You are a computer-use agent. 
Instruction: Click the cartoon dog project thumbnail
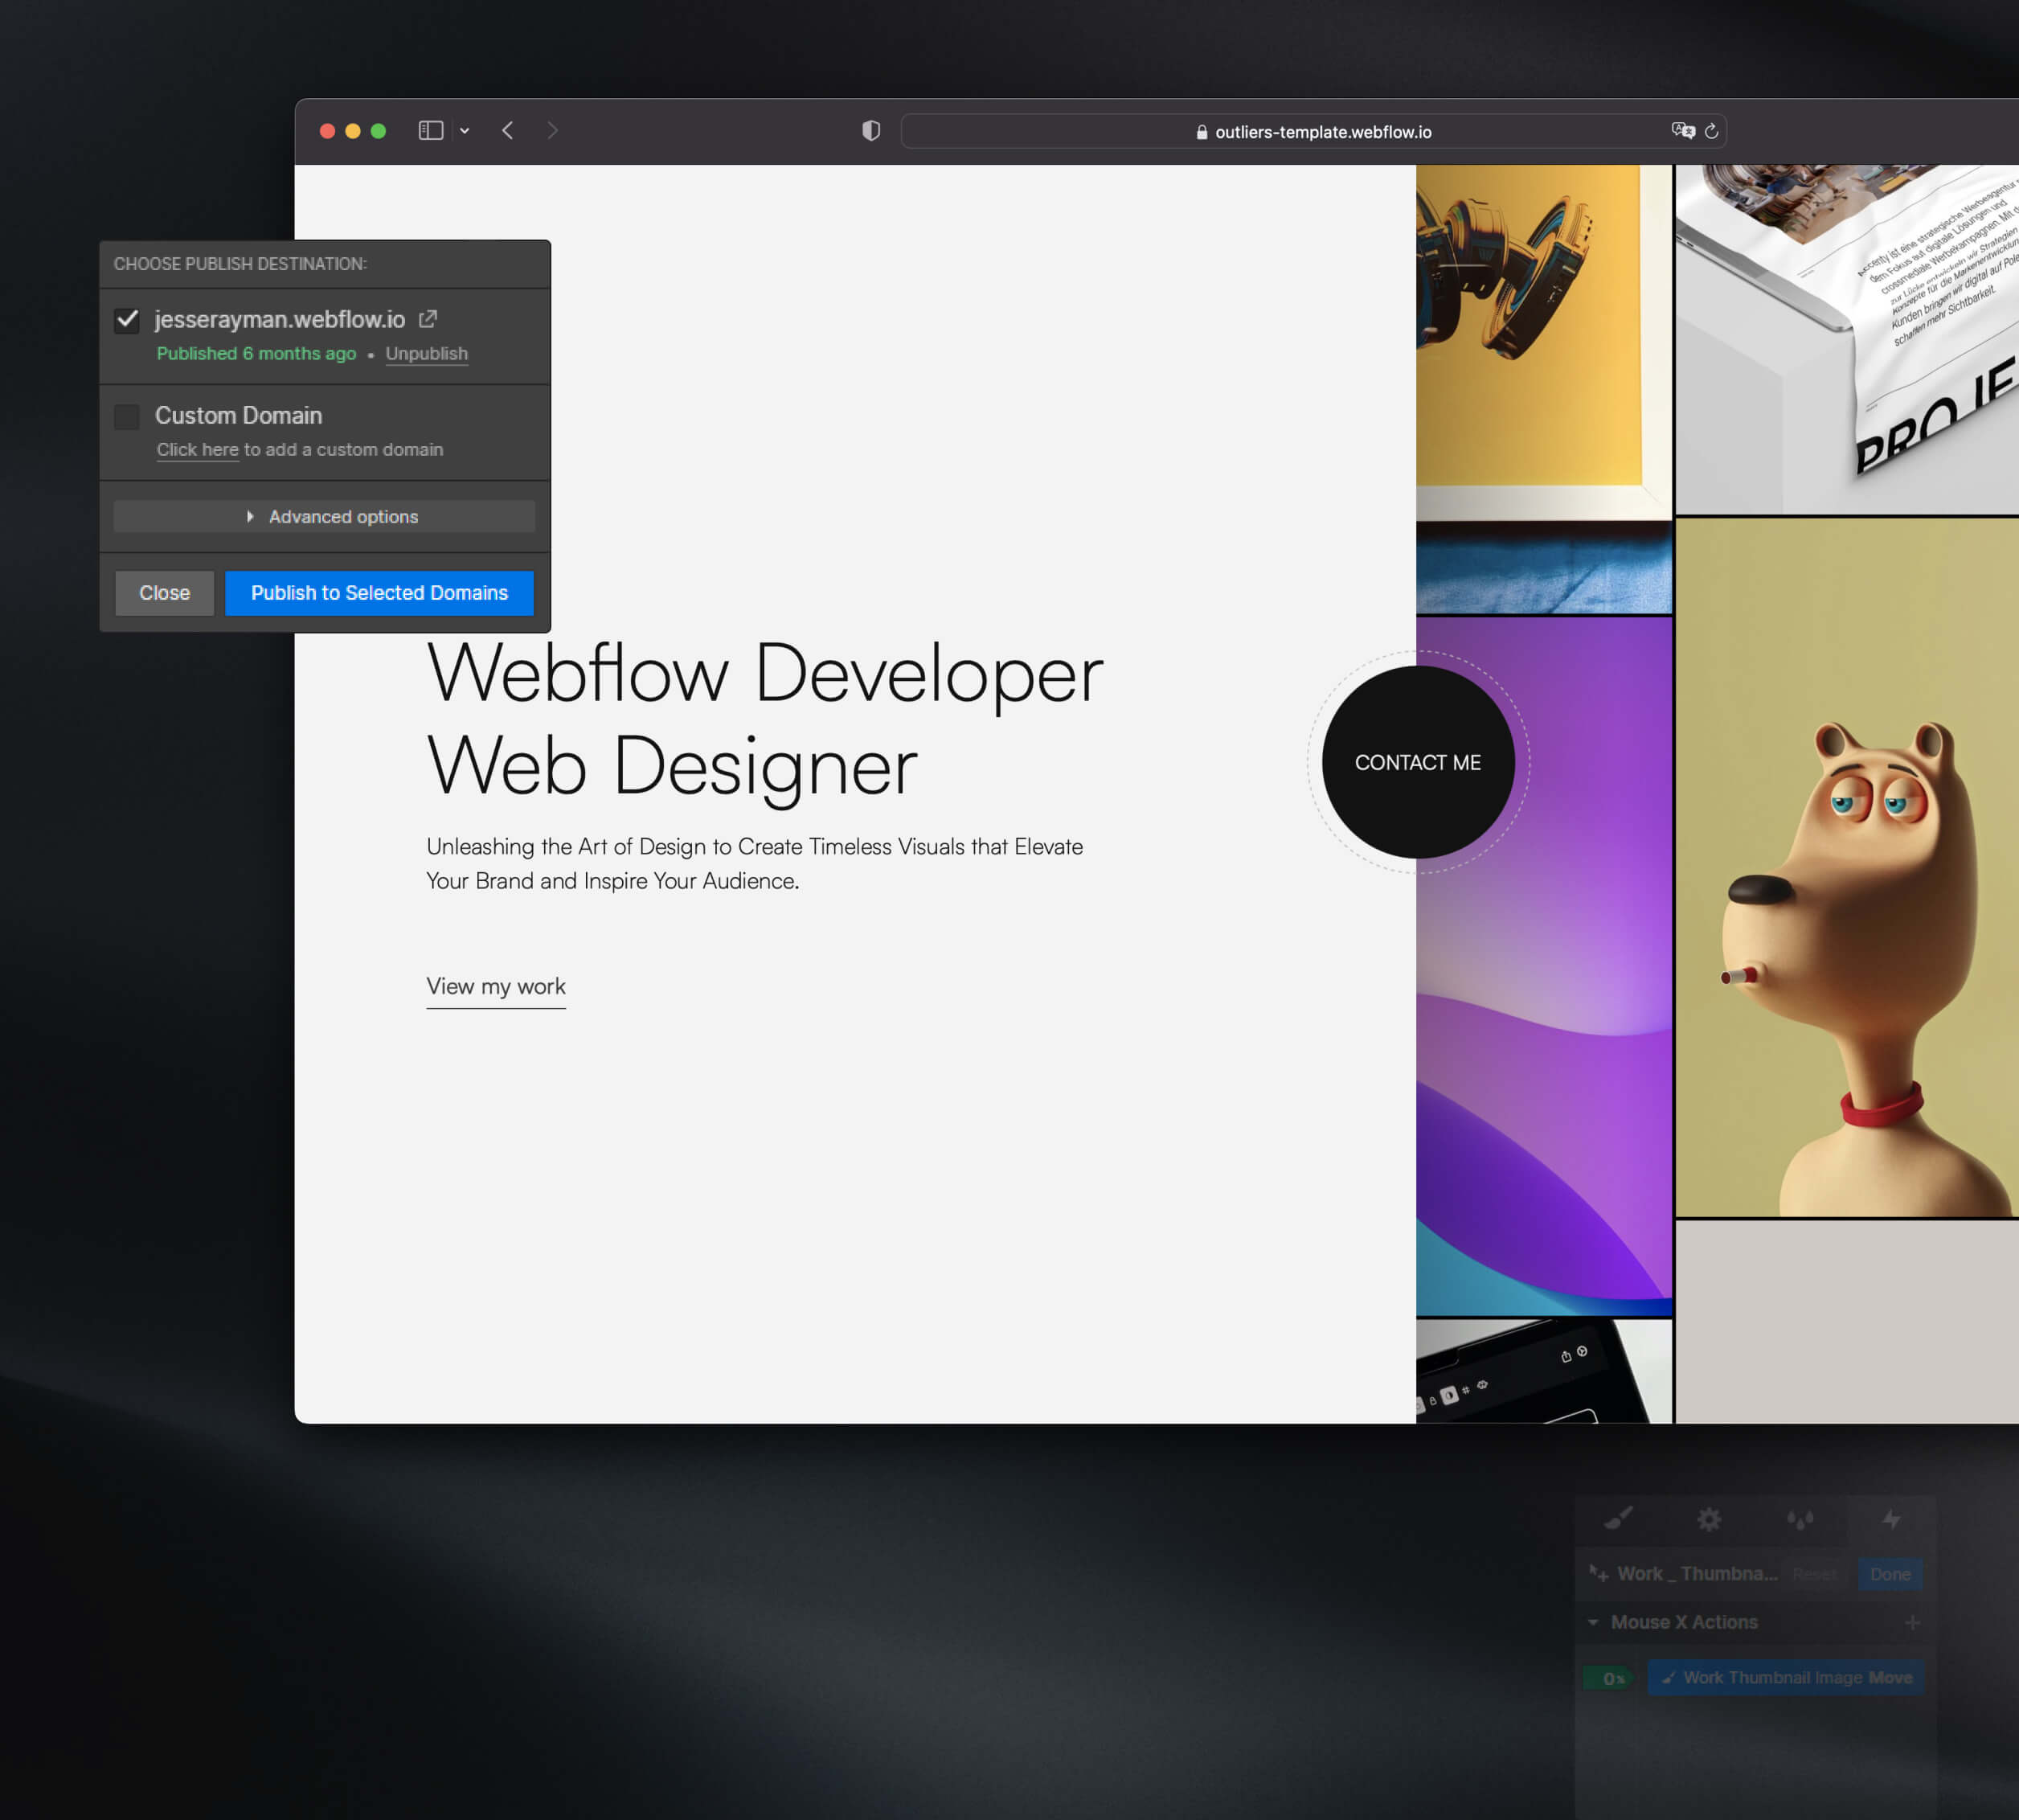(x=1847, y=867)
